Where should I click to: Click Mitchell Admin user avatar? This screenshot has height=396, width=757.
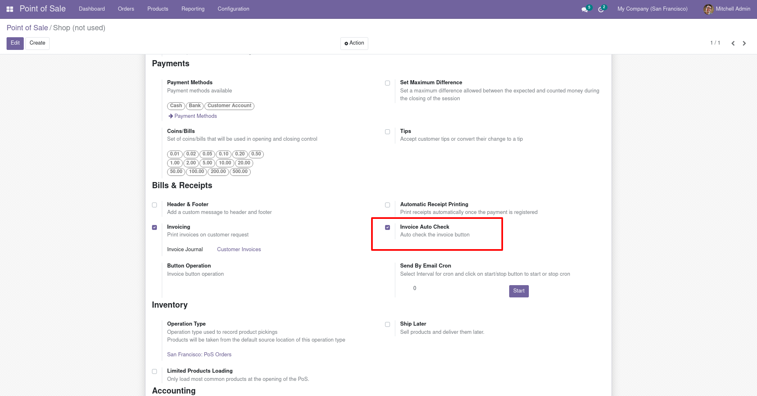(x=708, y=9)
